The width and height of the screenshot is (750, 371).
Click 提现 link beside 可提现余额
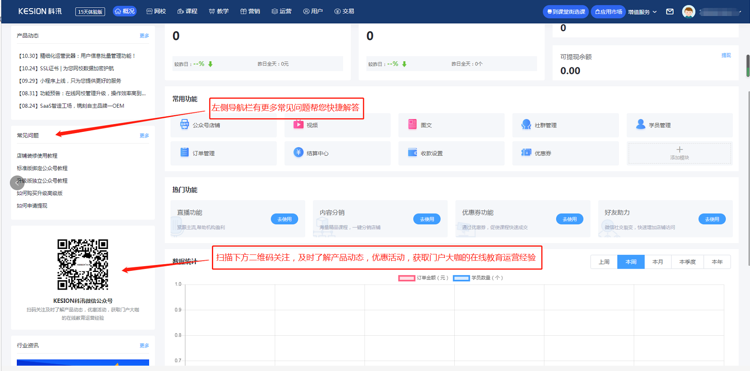[726, 55]
